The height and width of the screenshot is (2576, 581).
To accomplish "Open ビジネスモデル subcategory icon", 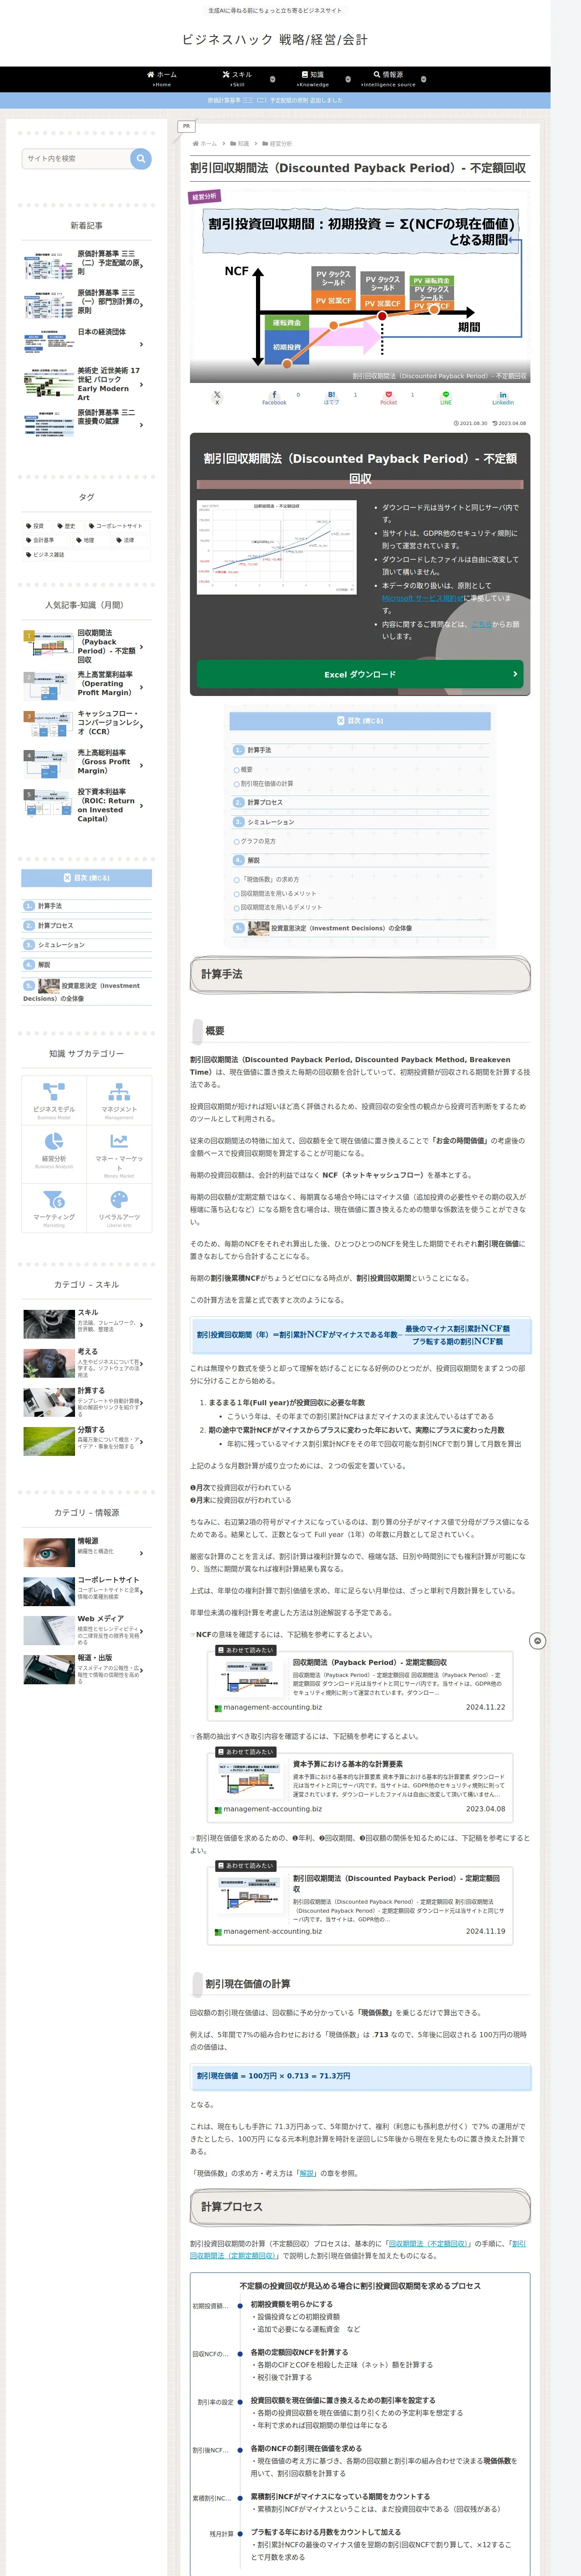I will tap(54, 1091).
